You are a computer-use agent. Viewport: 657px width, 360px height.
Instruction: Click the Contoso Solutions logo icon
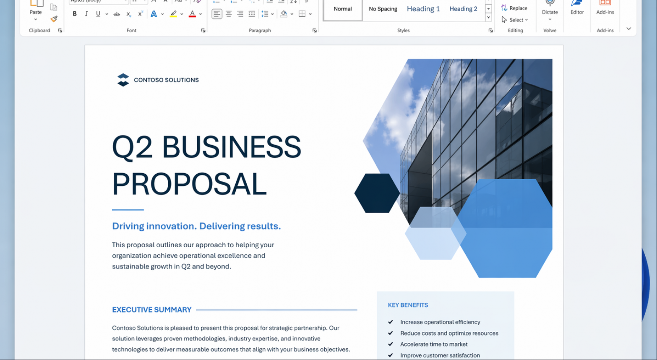pyautogui.click(x=123, y=80)
